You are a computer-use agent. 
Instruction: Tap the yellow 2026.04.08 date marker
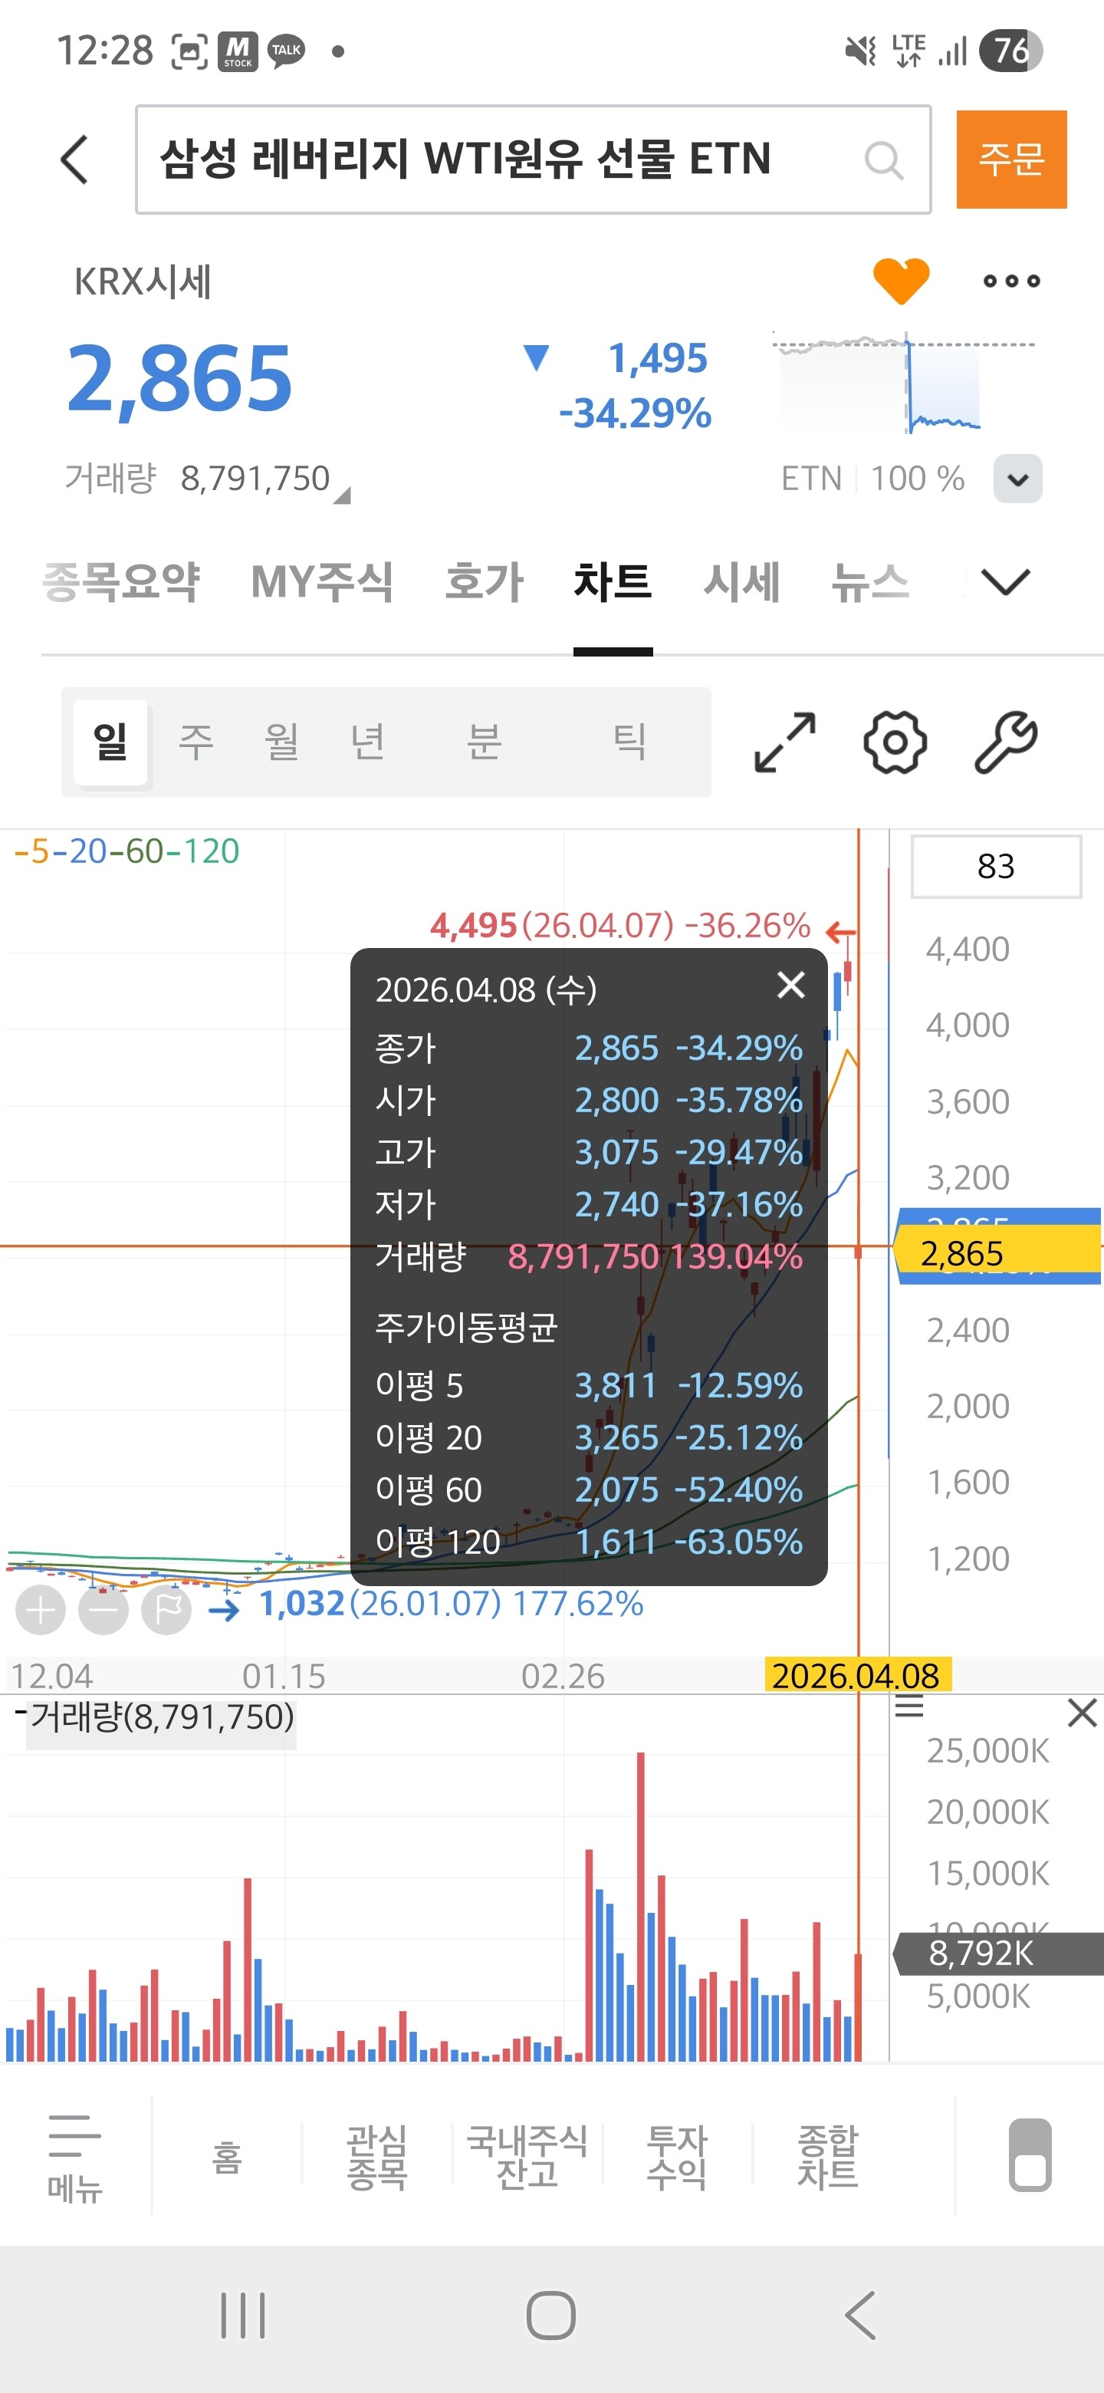point(856,1676)
